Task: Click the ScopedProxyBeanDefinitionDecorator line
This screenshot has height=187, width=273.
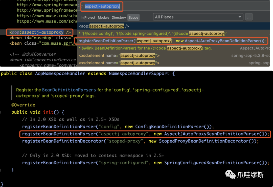Action: [140, 141]
